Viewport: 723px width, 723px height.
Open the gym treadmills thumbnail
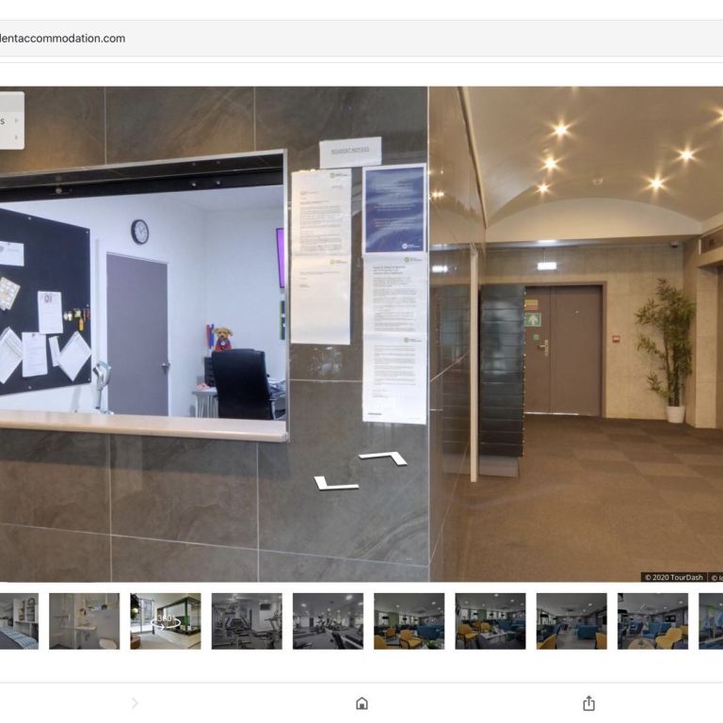click(247, 621)
